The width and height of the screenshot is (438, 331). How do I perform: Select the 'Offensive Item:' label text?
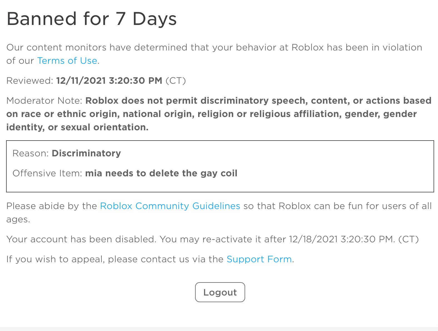coord(48,173)
